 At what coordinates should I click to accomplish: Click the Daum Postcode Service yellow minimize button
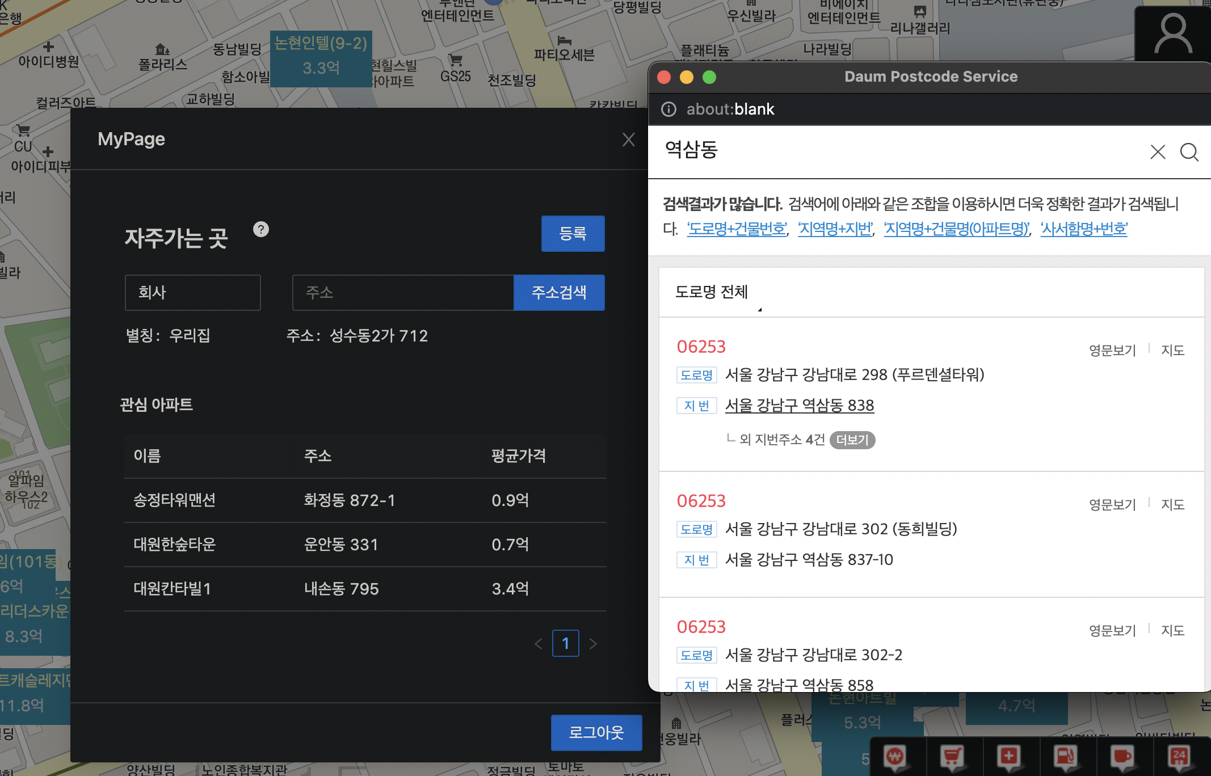pos(687,77)
